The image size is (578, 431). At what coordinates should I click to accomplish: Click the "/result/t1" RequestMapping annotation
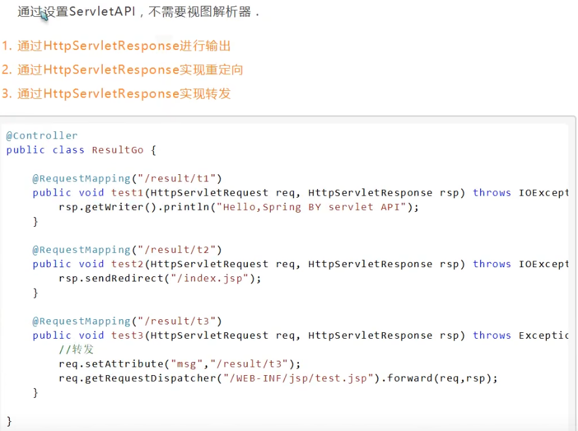(128, 178)
